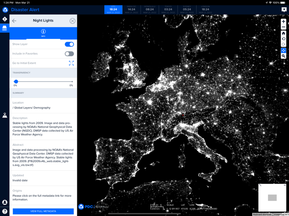Click the Disaster Alert logo icon

click(5, 10)
